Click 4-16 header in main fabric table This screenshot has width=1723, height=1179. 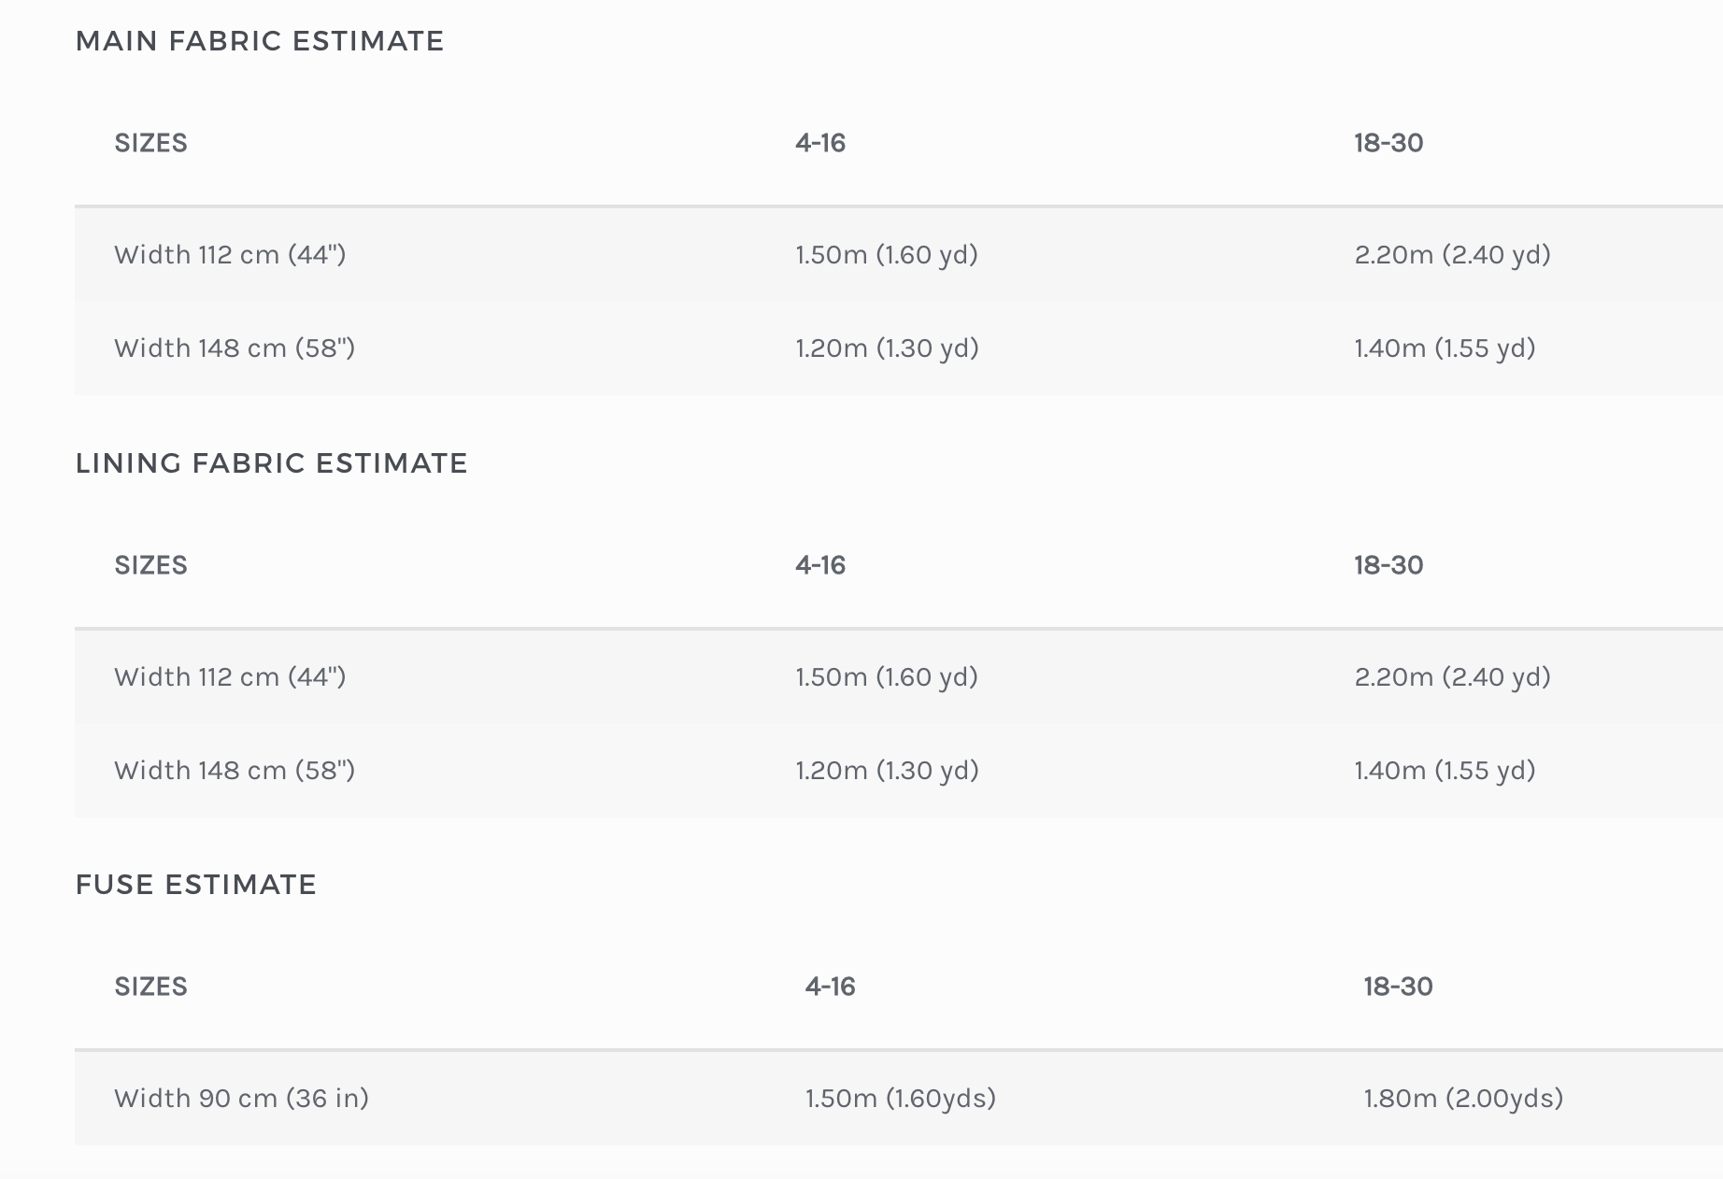820,143
